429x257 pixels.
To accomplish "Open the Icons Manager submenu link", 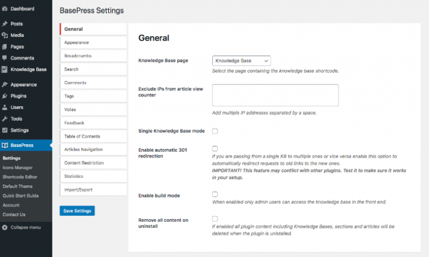I will point(17,168).
